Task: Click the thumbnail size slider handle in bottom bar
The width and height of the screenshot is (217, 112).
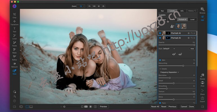Action: pyautogui.click(x=64, y=107)
